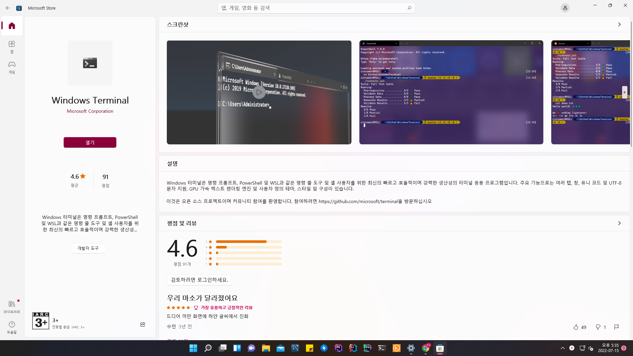Flag the review with report icon
633x356 pixels.
click(x=617, y=327)
